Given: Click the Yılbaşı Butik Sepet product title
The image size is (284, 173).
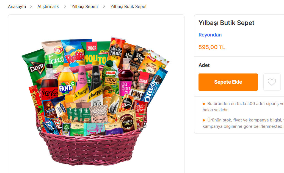Looking at the screenshot, I should coord(227,23).
